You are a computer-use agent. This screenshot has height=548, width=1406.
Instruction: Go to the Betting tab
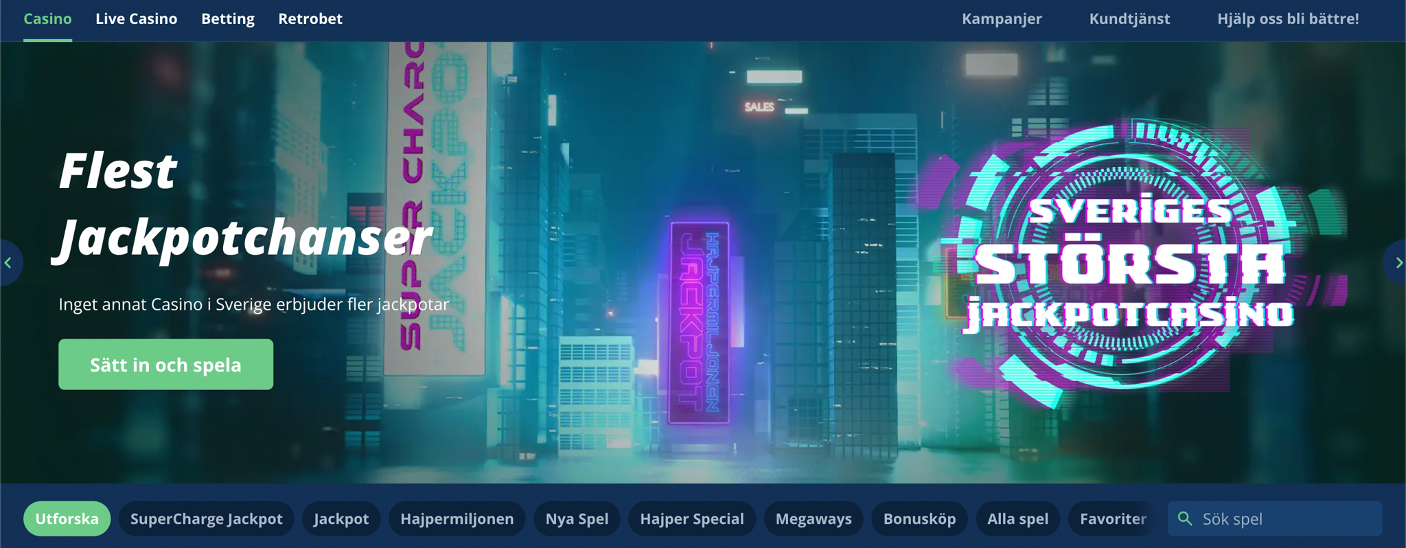tap(228, 19)
